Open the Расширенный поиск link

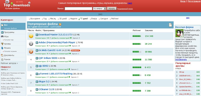coord(125,9)
